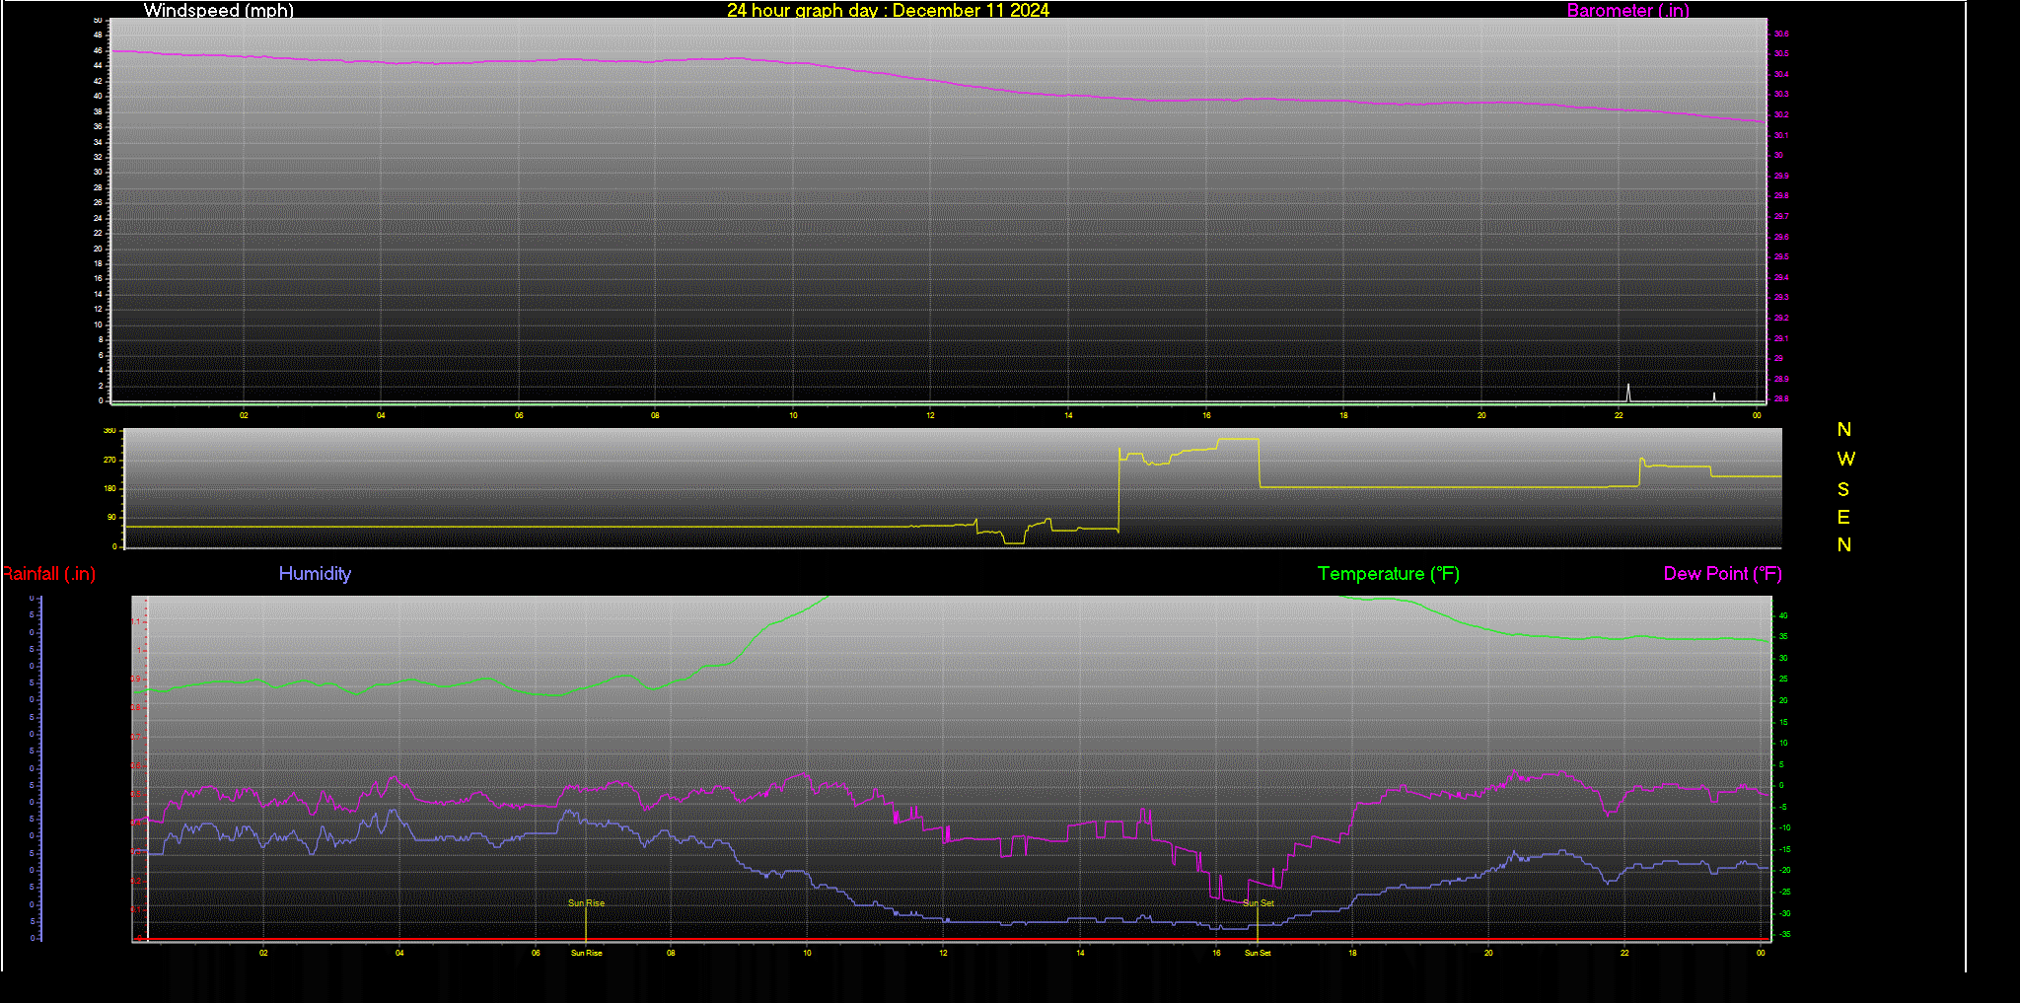Image resolution: width=2020 pixels, height=1003 pixels.
Task: Click the 'S' wind direction compass letter
Action: point(1843,489)
